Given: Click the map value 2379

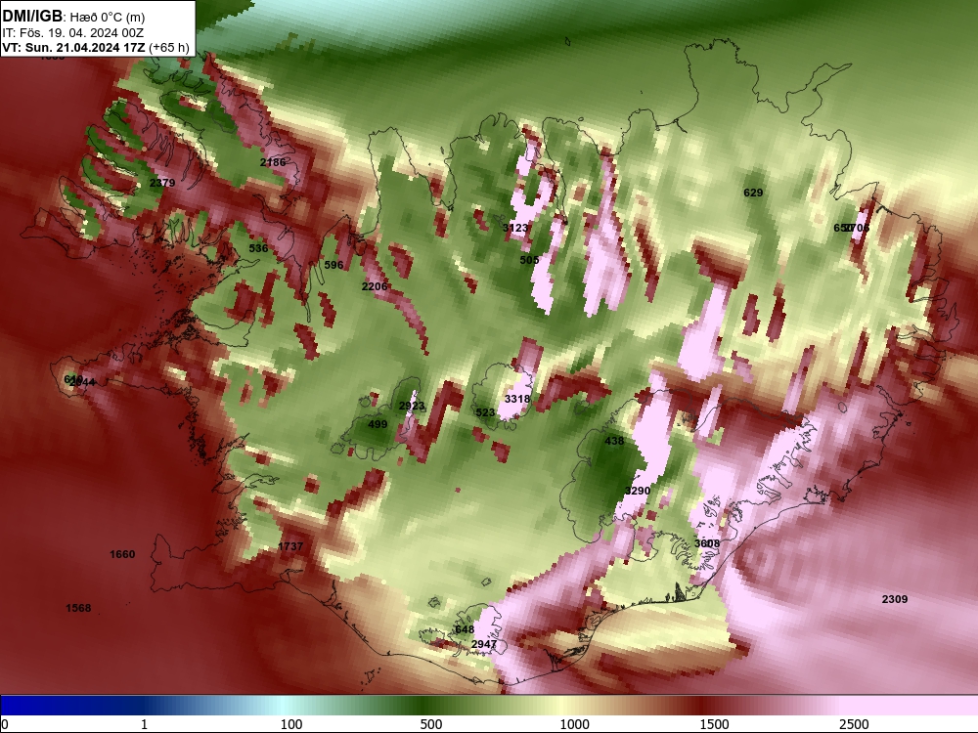Looking at the screenshot, I should click(162, 183).
